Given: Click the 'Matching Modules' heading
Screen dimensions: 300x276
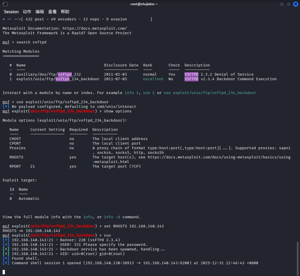Looking at the screenshot, I should click(x=21, y=51).
